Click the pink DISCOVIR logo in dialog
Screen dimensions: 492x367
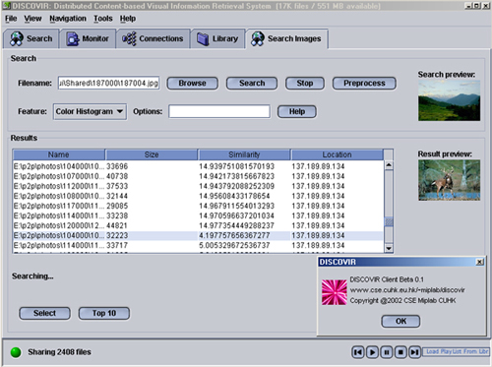[334, 292]
